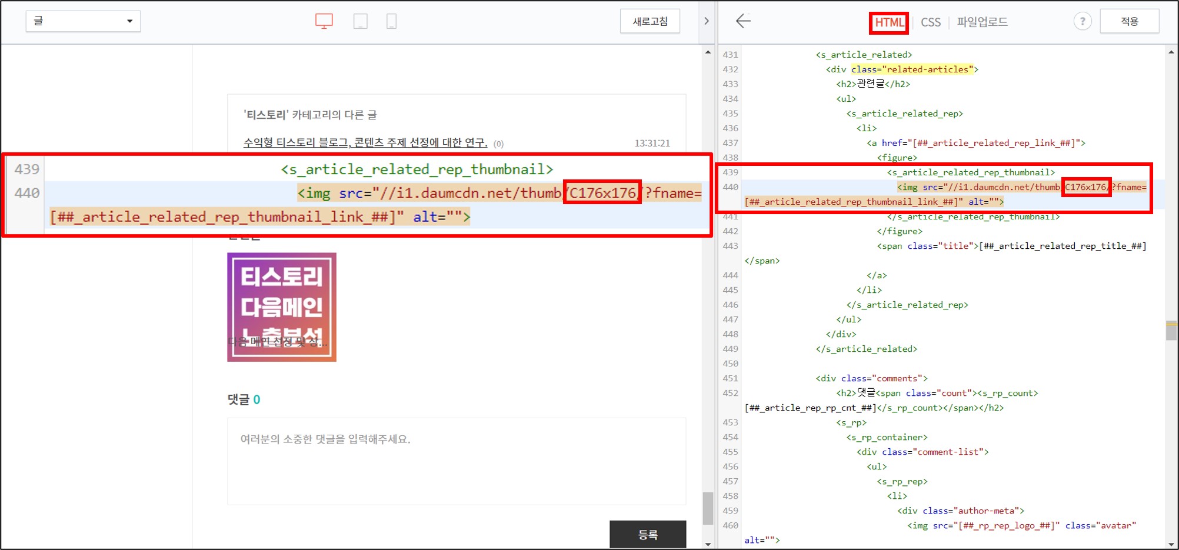Viewport: 1179px width, 550px height.
Task: Open the help question mark icon
Action: point(1083,21)
